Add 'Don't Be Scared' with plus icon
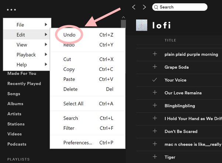This screenshot has height=163, width=222. pyautogui.click(x=155, y=131)
